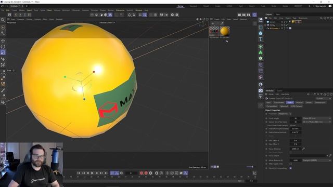
Task: Click lock icon in Attributes manager
Action: [x=325, y=95]
